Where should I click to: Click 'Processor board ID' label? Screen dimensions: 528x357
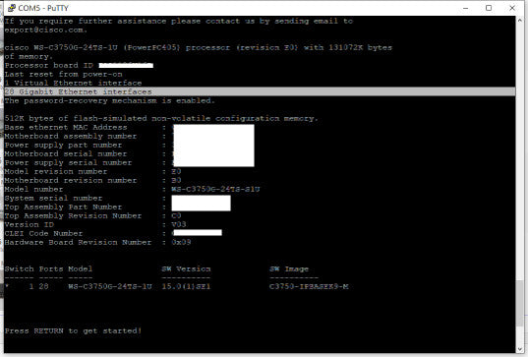point(49,65)
